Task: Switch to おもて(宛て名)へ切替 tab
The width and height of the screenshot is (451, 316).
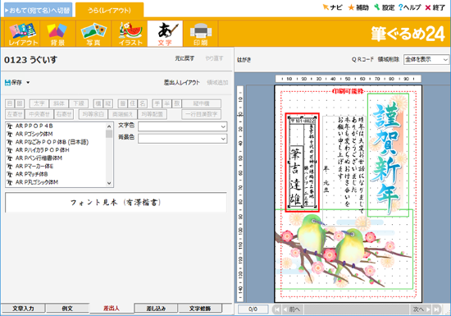Action: click(39, 11)
